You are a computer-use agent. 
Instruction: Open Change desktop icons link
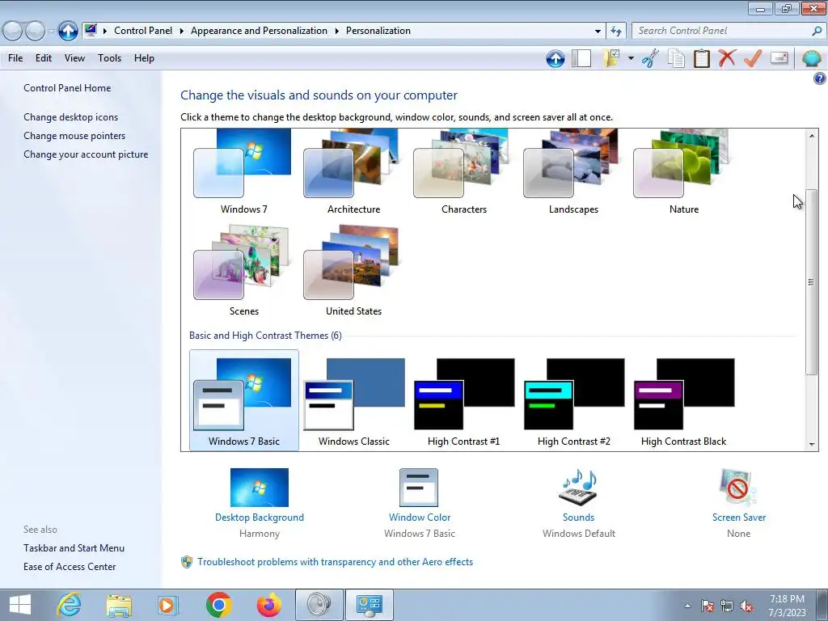71,117
